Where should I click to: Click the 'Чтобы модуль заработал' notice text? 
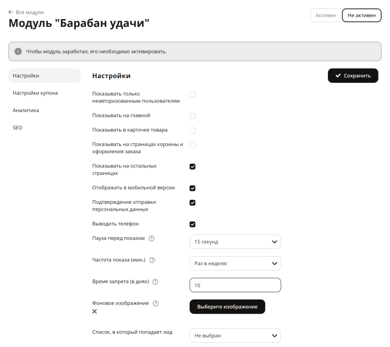click(x=96, y=51)
